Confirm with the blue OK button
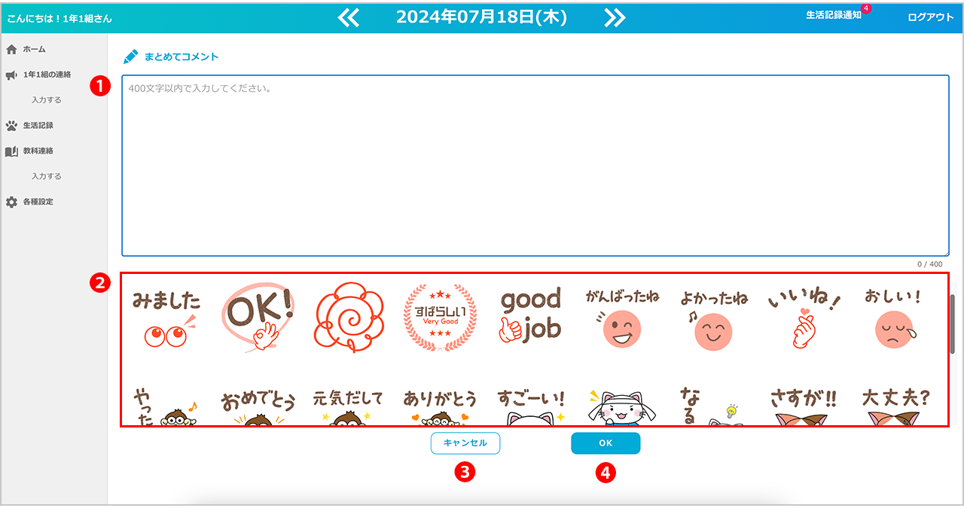This screenshot has width=964, height=508. (606, 443)
